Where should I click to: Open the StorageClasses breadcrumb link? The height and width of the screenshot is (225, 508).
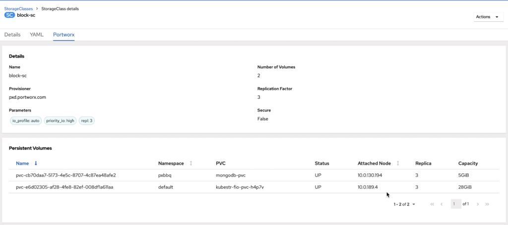coord(18,9)
